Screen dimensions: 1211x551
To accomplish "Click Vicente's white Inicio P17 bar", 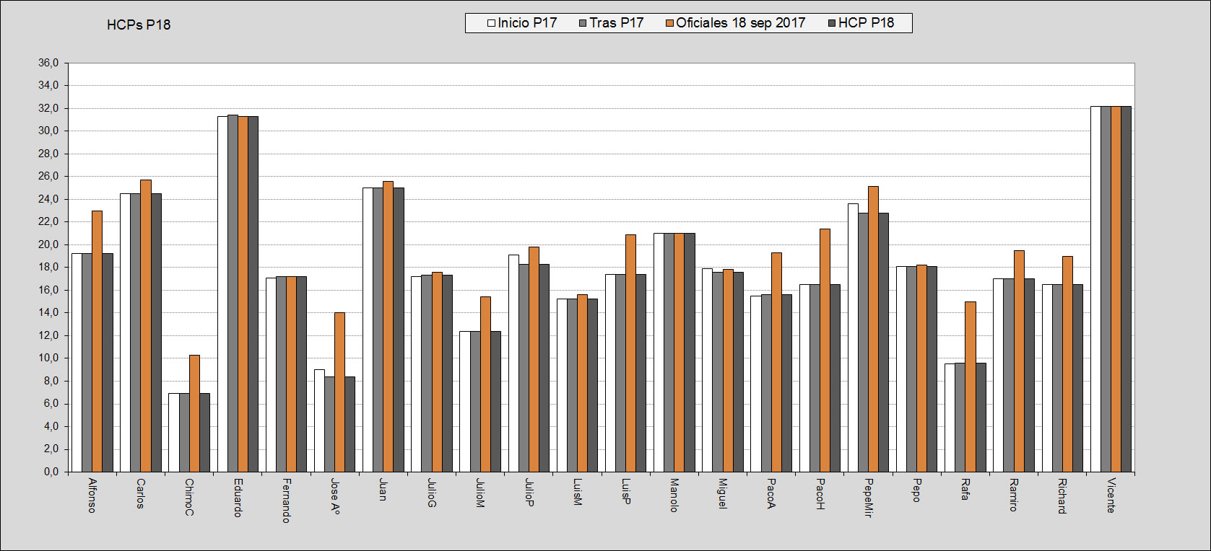I will 1095,288.
